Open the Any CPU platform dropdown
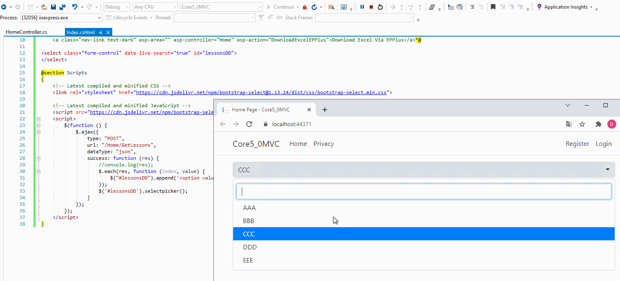This screenshot has height=281, width=620. 155,7
